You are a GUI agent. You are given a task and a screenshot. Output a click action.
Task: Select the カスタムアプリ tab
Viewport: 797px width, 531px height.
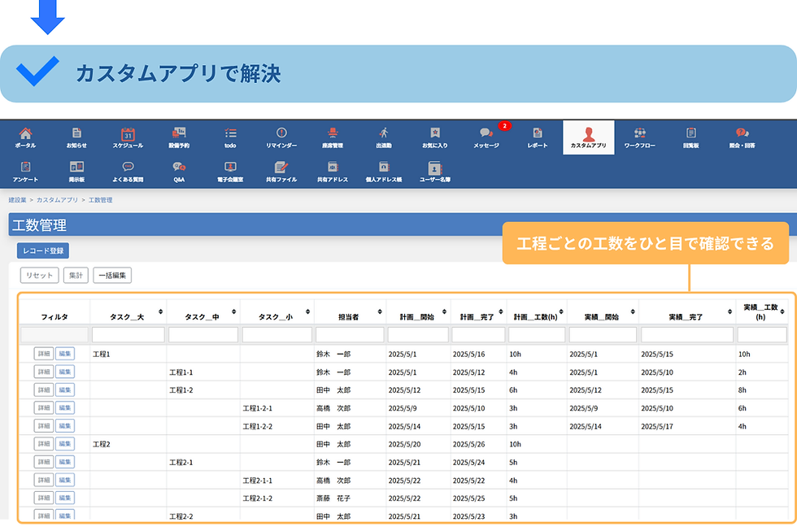point(589,137)
